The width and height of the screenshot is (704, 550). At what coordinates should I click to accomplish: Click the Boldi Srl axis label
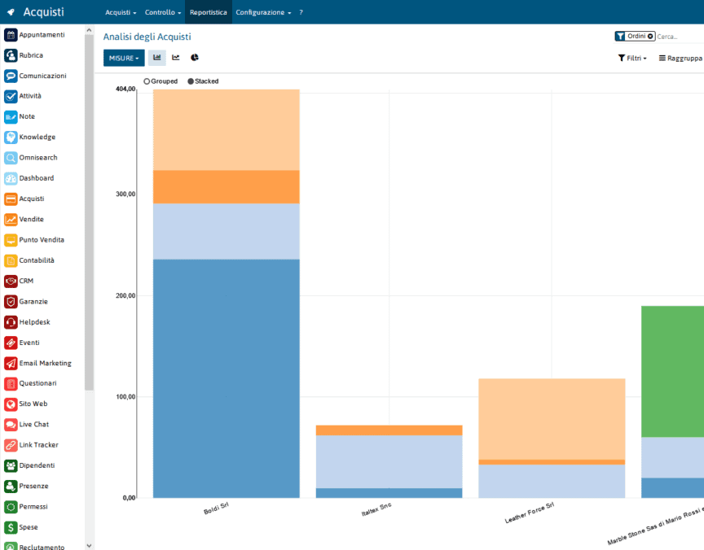coord(216,509)
